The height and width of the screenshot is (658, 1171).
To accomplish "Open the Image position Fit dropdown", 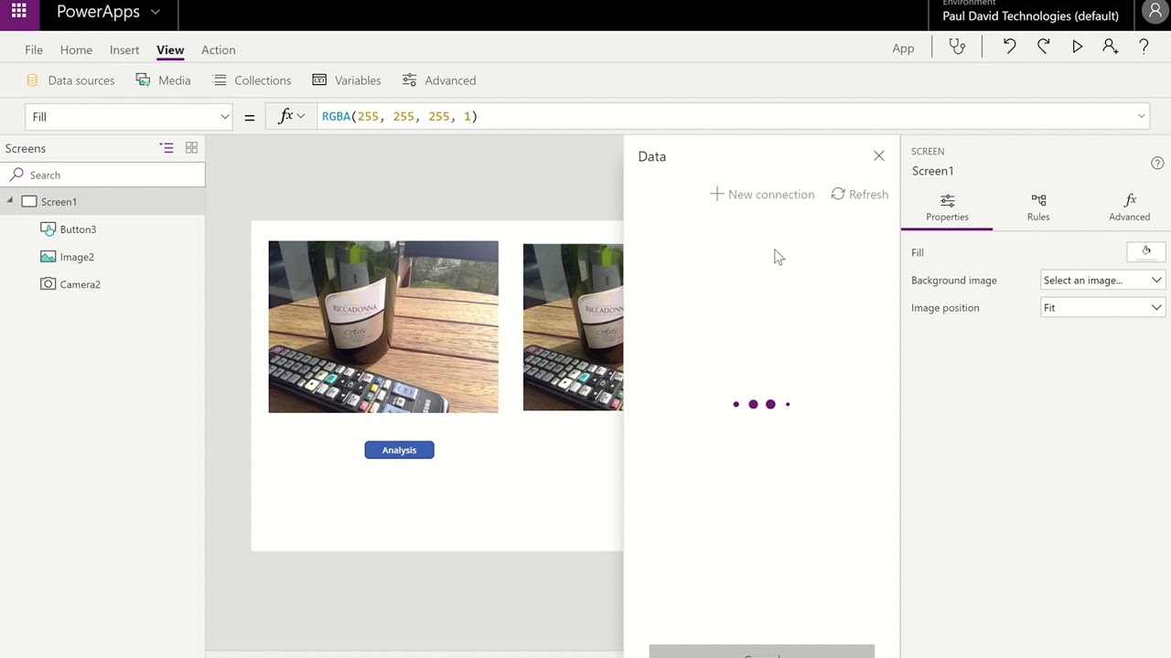I will pyautogui.click(x=1102, y=307).
